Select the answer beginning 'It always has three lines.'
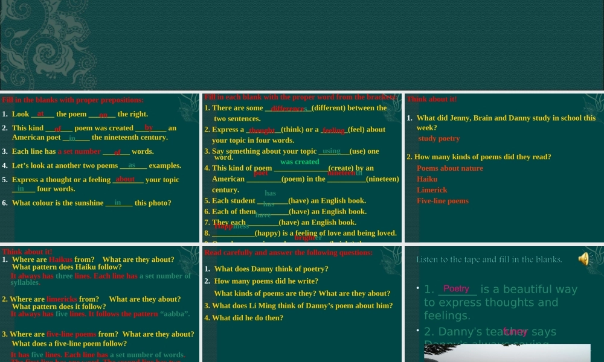 point(100,279)
